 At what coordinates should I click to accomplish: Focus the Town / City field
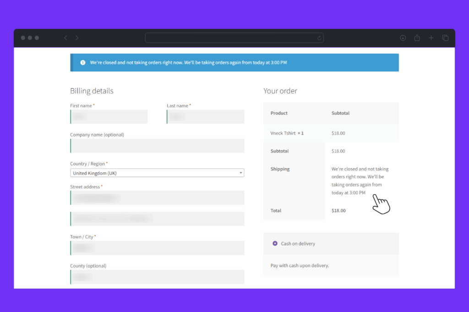click(x=157, y=248)
